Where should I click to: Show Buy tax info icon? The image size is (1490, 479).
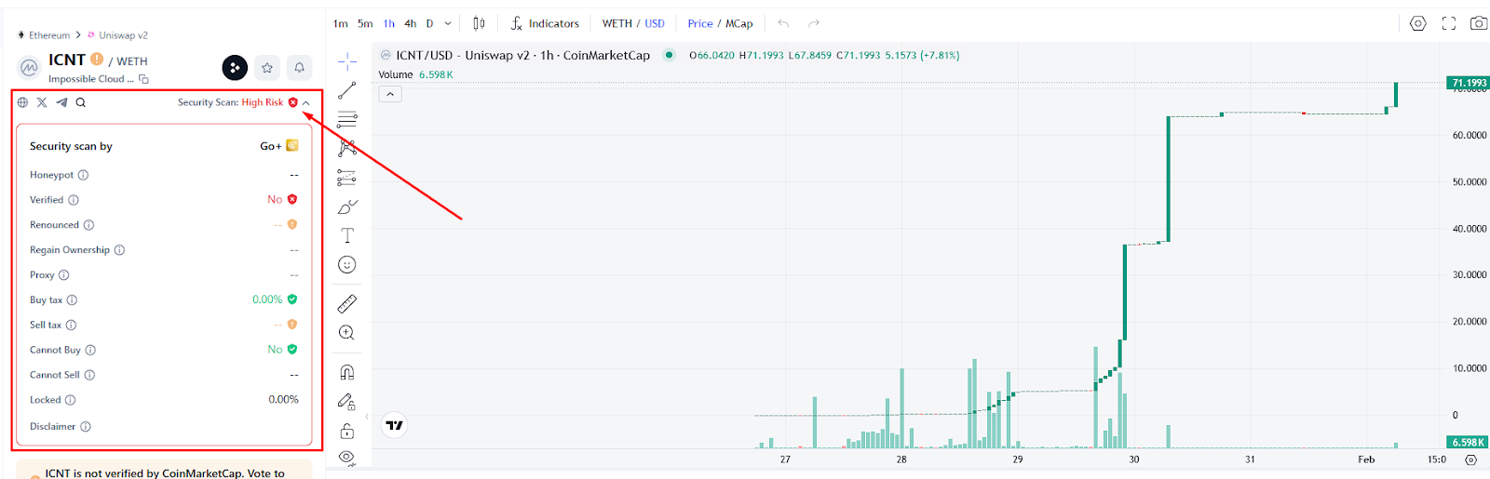(72, 300)
